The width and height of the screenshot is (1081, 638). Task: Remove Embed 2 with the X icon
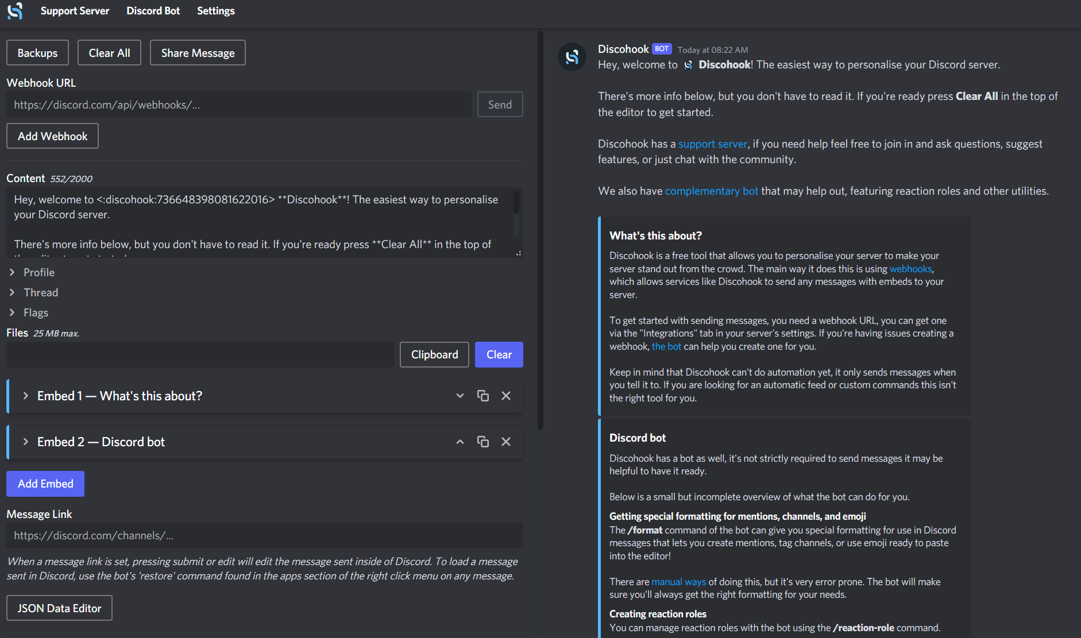(506, 442)
